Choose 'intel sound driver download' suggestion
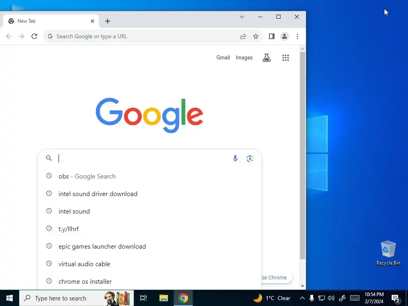This screenshot has height=306, width=408. 150,194
